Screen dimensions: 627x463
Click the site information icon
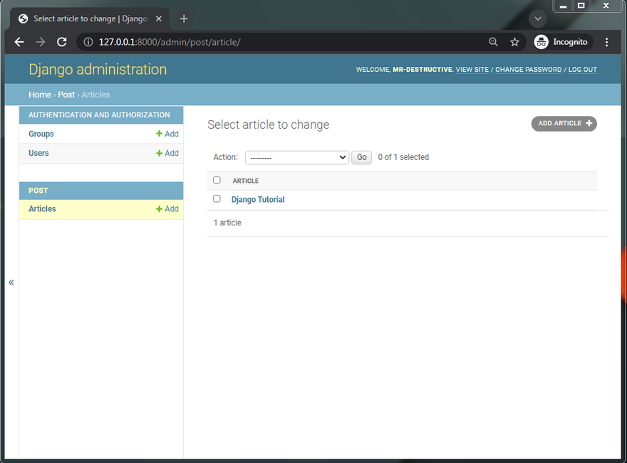(88, 42)
